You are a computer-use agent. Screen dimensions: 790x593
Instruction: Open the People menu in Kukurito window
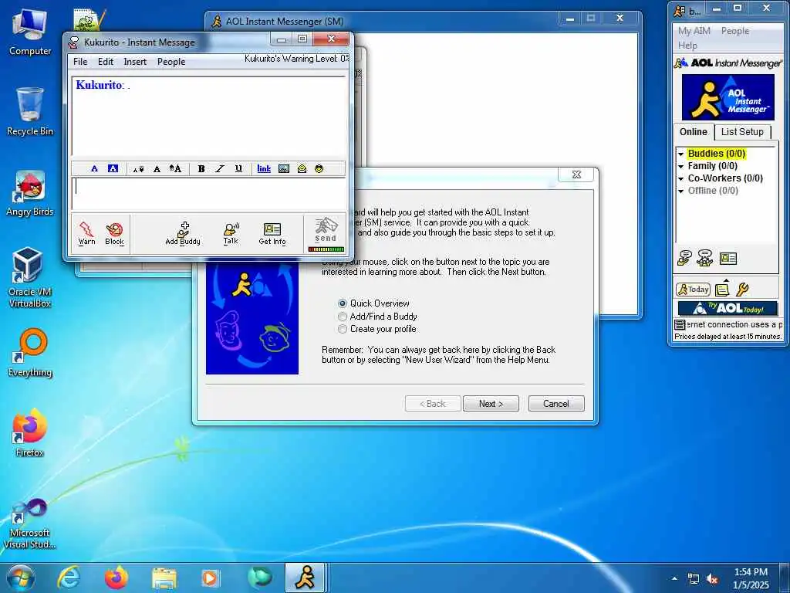click(x=171, y=62)
